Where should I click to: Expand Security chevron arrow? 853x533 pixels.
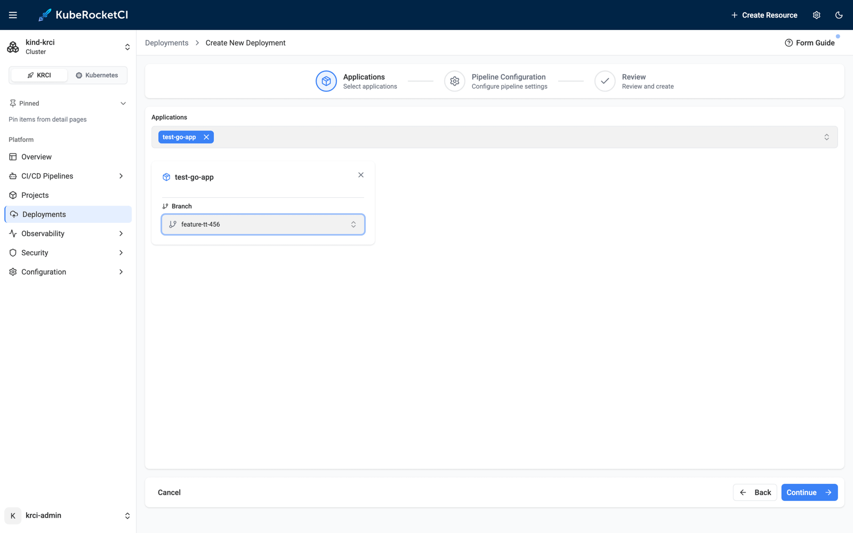(121, 253)
